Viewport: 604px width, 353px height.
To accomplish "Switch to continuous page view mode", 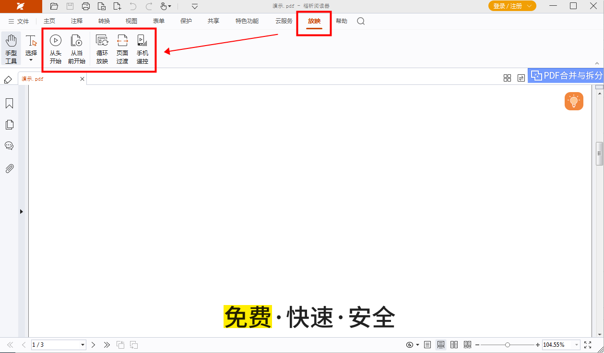I will (441, 344).
